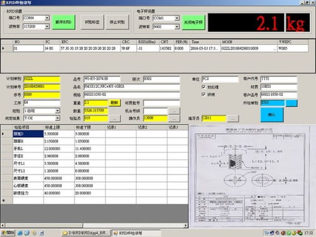Click the green 关闭电子秤 button
Viewport: 316px width, 237px height.
[x=193, y=22]
